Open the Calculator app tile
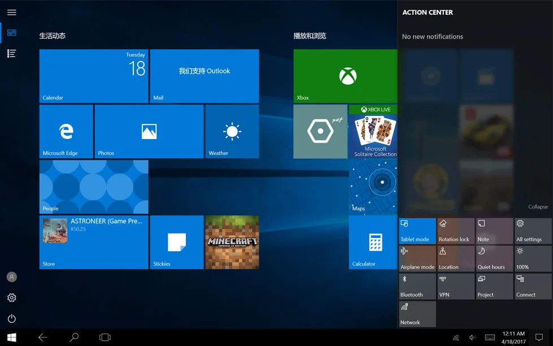 coord(373,243)
